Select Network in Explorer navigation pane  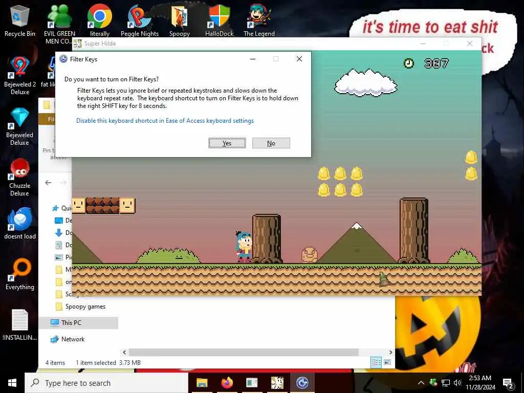click(x=68, y=339)
